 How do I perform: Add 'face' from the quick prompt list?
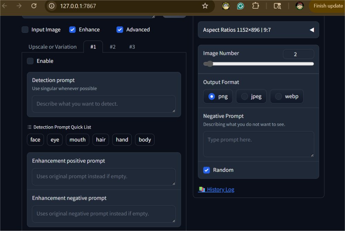[35, 140]
